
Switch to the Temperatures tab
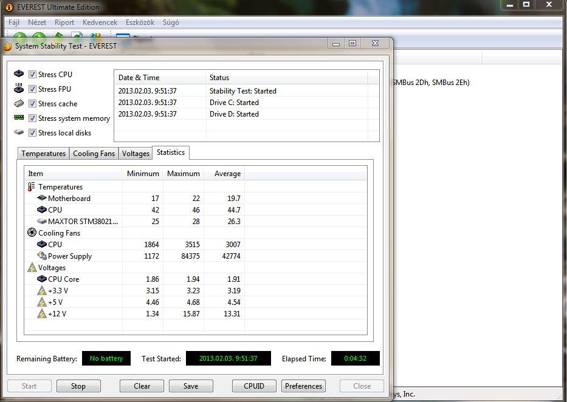click(x=43, y=154)
